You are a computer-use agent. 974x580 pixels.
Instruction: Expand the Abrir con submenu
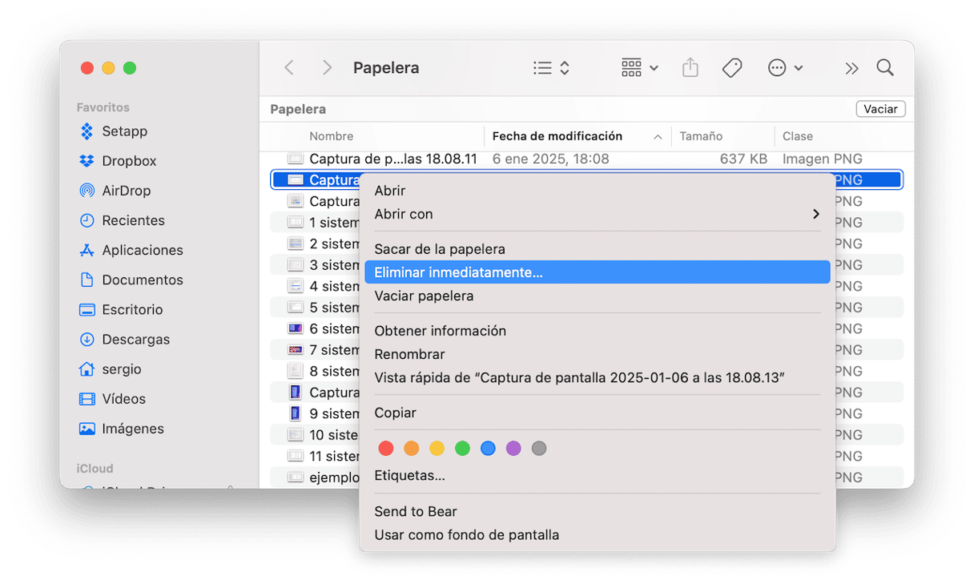click(x=597, y=214)
